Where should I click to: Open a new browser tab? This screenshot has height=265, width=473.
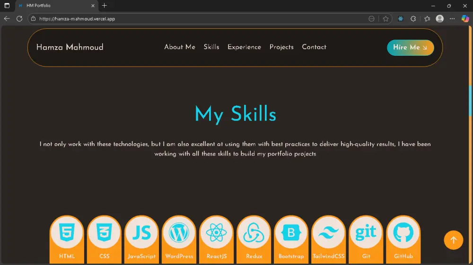click(105, 5)
